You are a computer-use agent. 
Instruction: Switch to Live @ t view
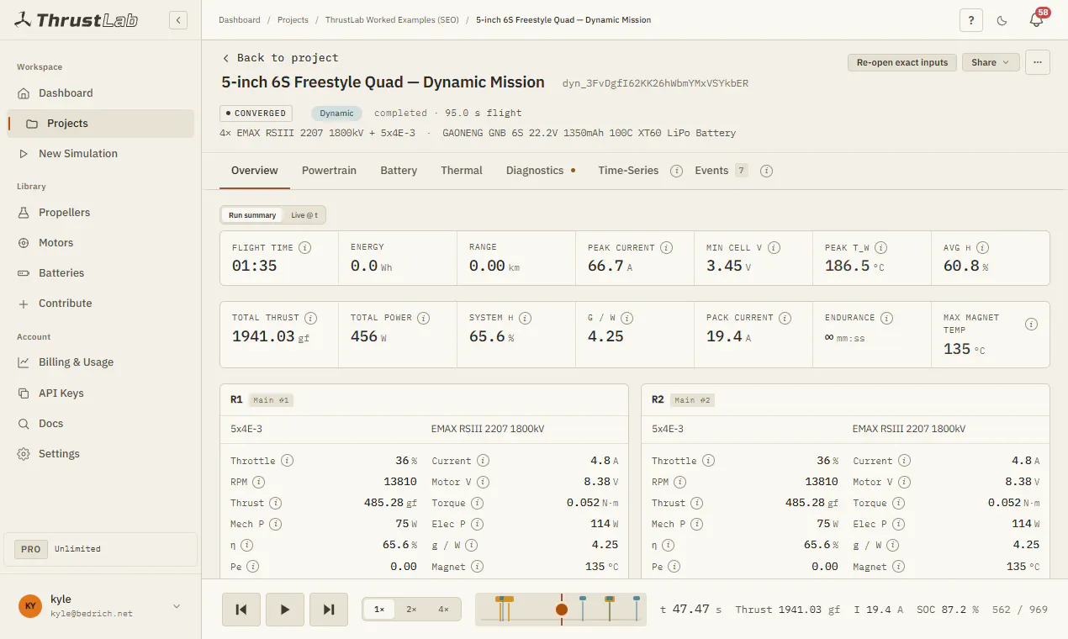304,215
